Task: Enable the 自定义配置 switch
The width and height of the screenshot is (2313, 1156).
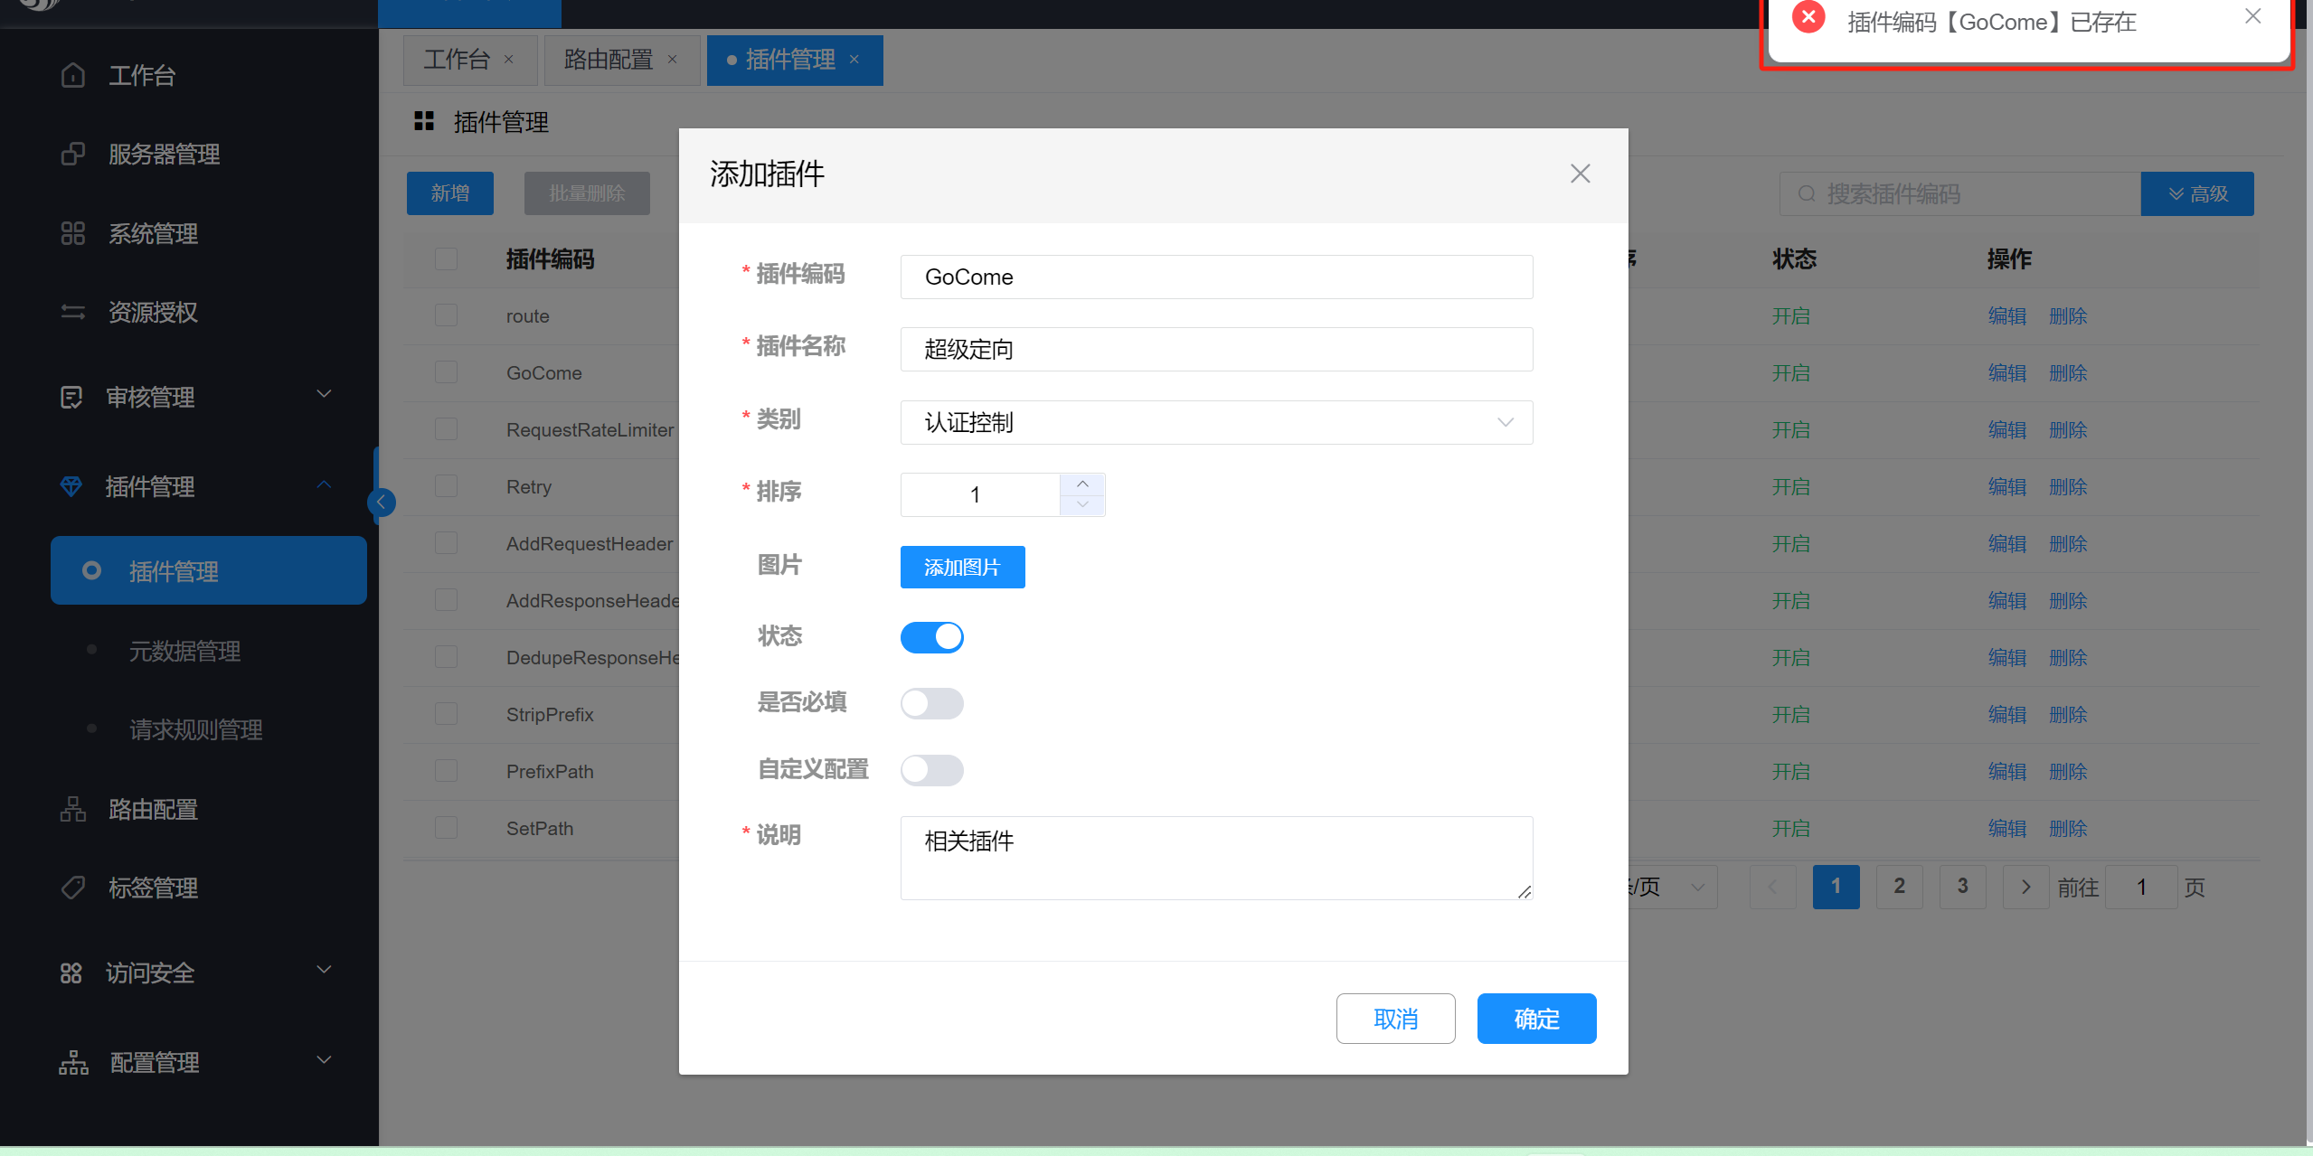Action: click(931, 770)
